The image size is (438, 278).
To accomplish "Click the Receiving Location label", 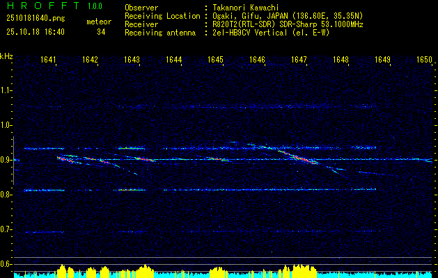I will (162, 16).
